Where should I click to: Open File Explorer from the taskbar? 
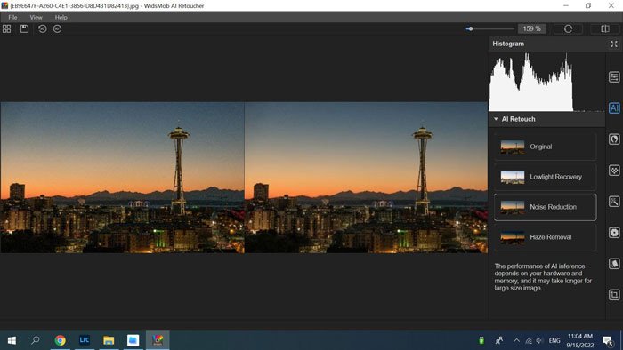point(109,340)
